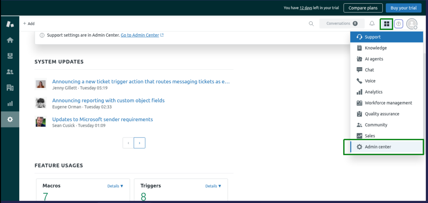Open the Conversations button
The image size is (428, 203).
[342, 23]
